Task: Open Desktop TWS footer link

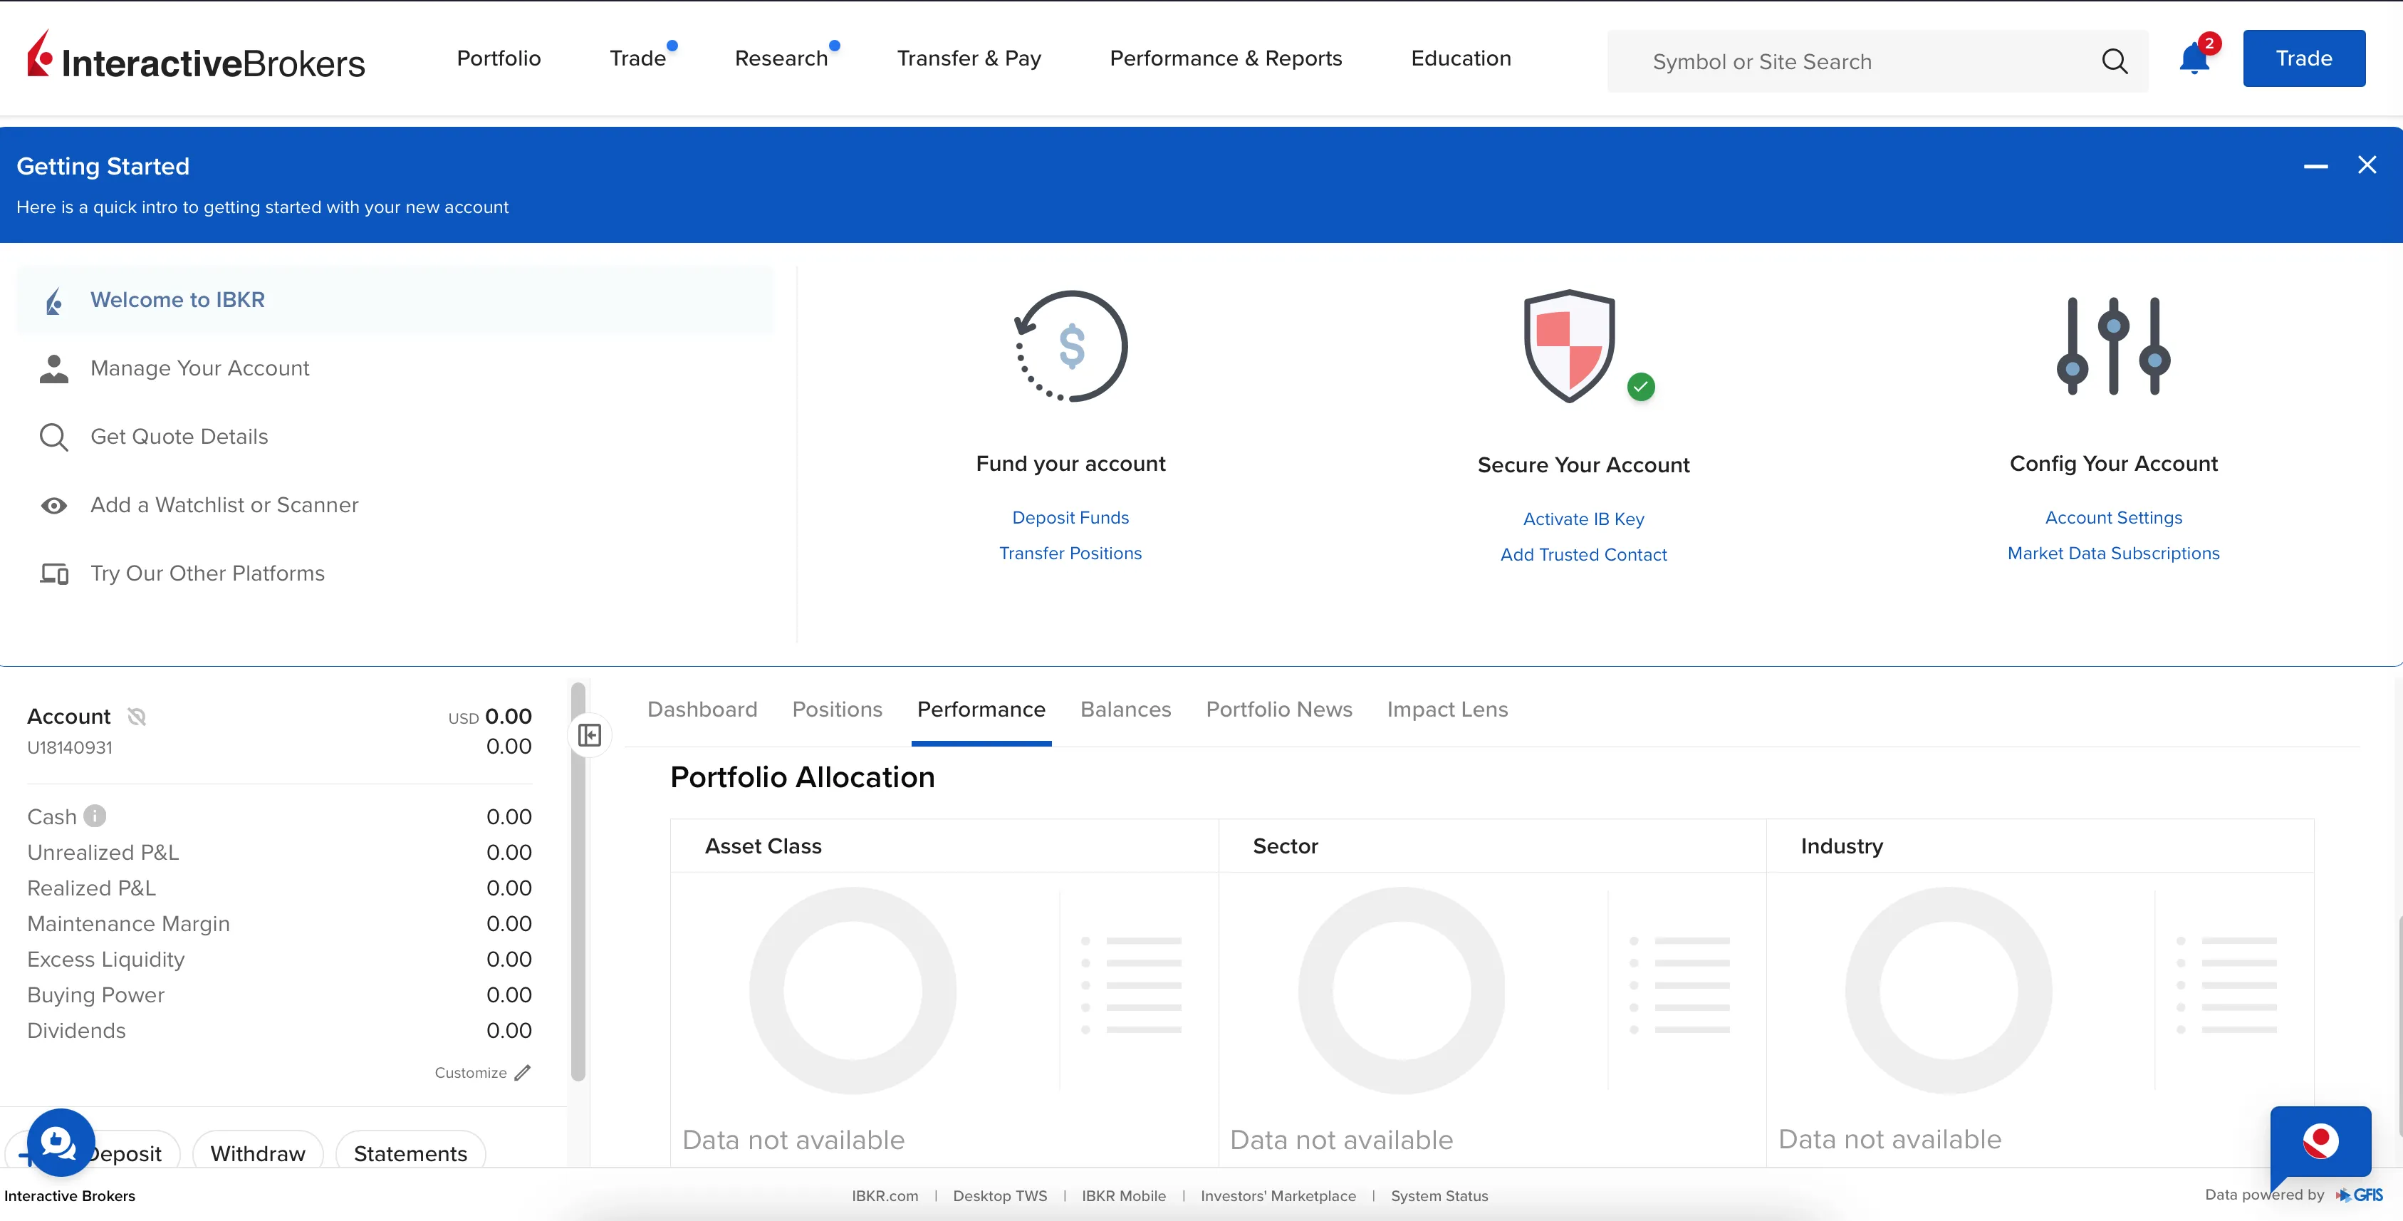Action: (x=1000, y=1196)
